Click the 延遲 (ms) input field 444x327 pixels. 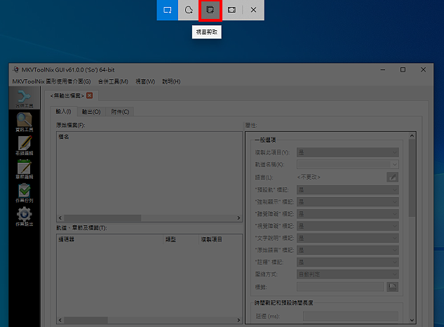pos(351,316)
